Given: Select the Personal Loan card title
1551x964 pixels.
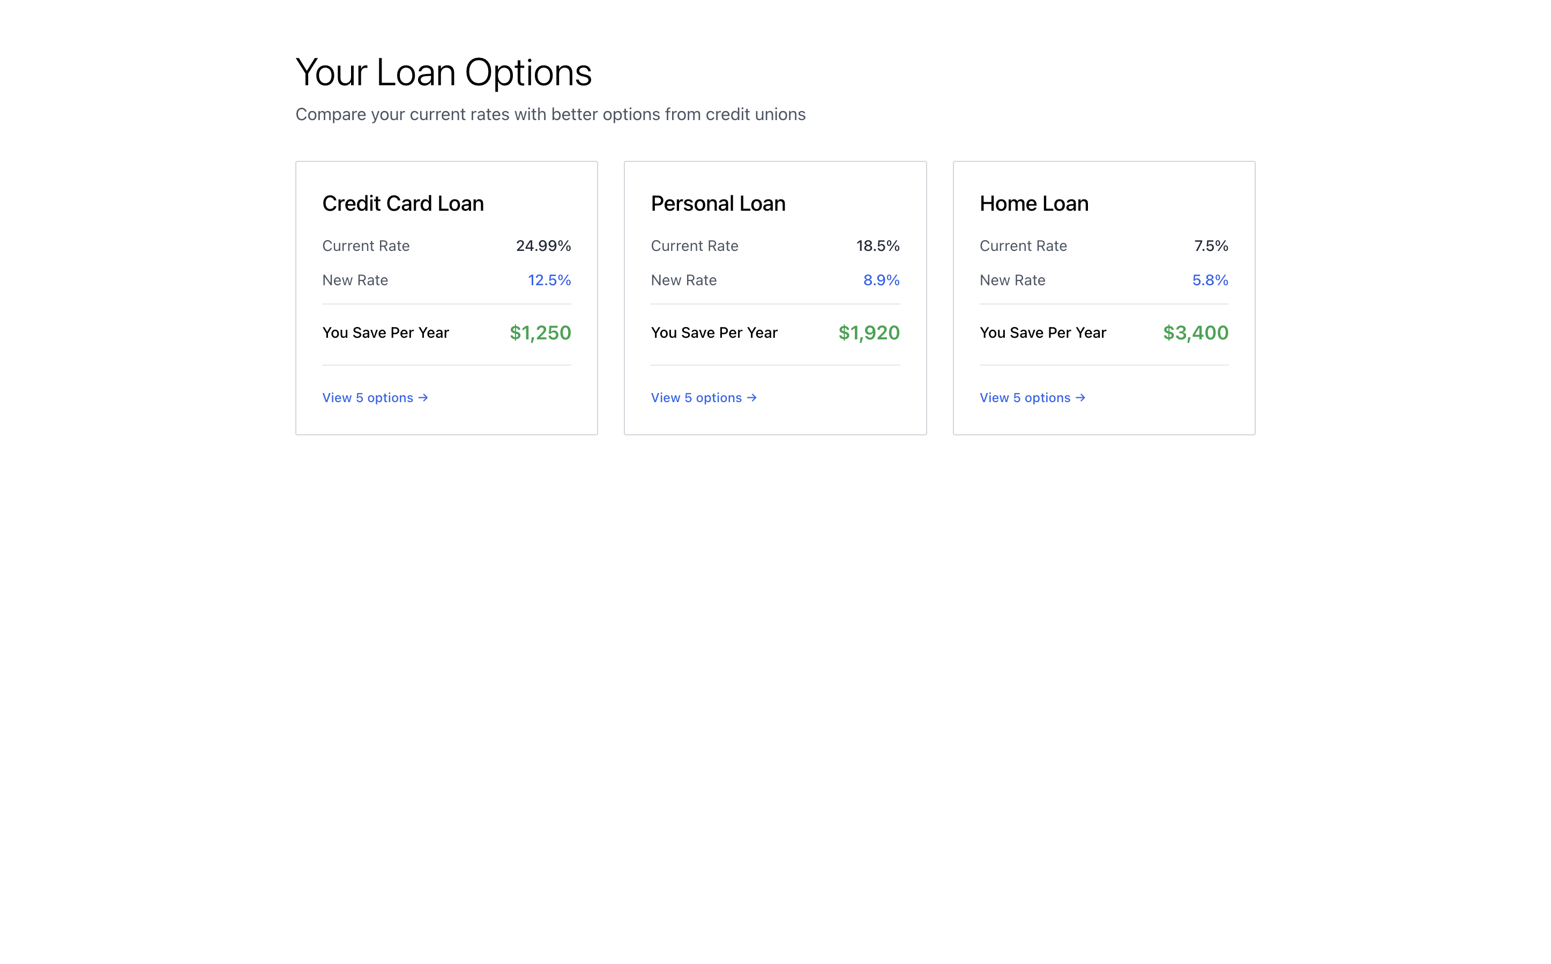Looking at the screenshot, I should pos(718,203).
